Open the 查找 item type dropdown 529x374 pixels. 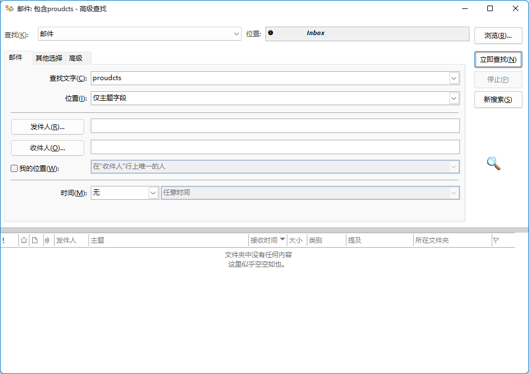click(x=237, y=34)
